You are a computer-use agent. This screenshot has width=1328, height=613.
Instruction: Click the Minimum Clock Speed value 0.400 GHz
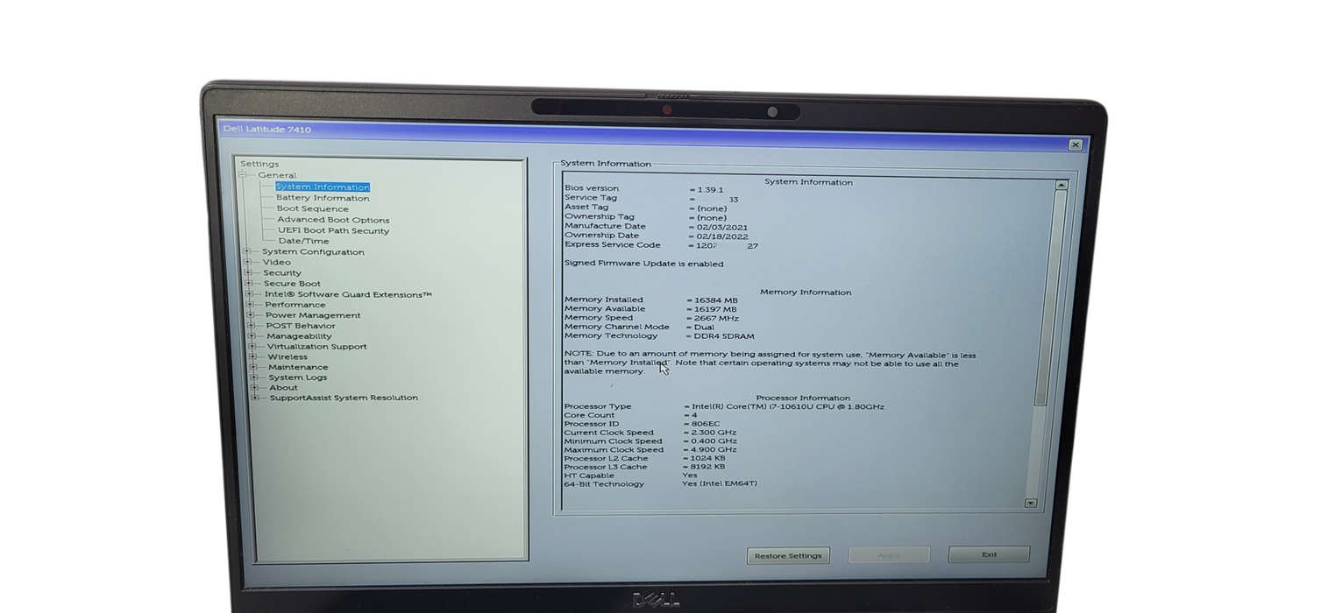pos(714,441)
